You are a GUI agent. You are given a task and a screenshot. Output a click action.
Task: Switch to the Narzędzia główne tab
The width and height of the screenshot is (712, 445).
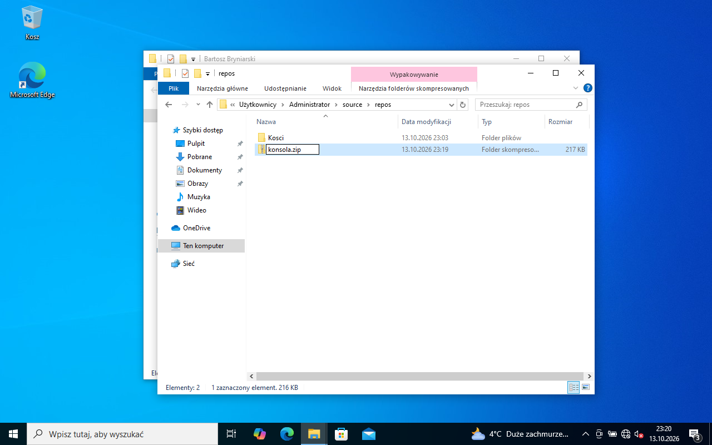pyautogui.click(x=222, y=88)
